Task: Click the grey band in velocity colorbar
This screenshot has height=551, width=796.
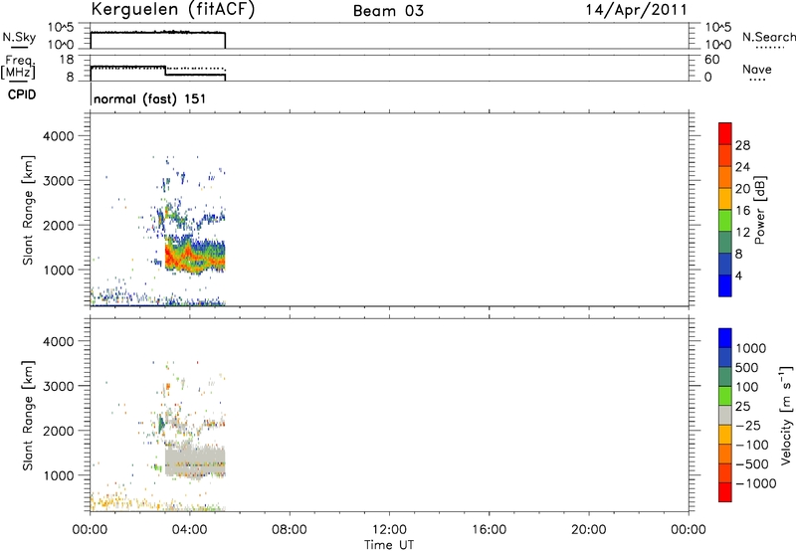Action: pyautogui.click(x=725, y=415)
